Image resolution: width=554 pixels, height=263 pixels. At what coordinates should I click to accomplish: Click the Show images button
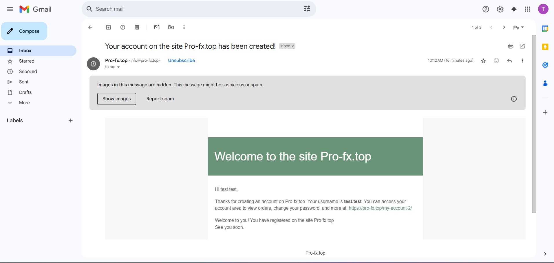(117, 99)
